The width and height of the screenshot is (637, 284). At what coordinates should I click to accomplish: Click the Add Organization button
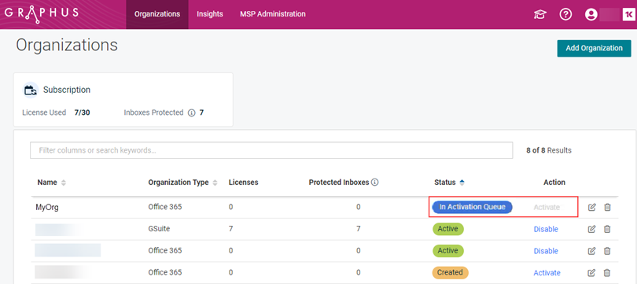point(594,48)
